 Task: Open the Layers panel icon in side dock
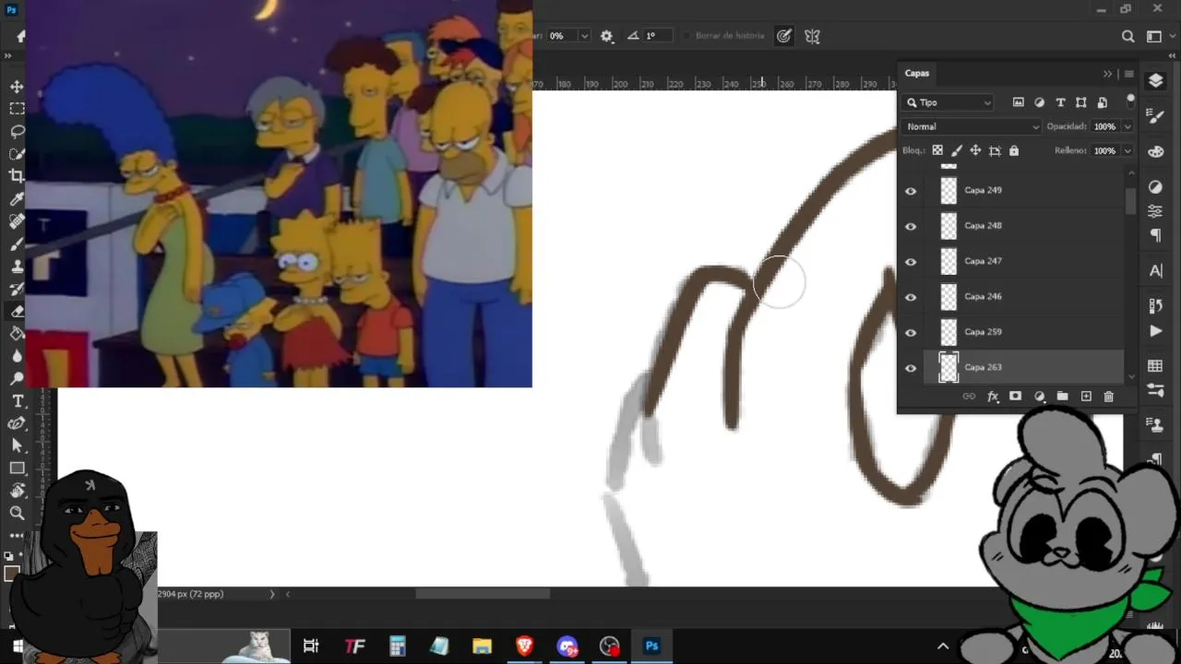1155,81
